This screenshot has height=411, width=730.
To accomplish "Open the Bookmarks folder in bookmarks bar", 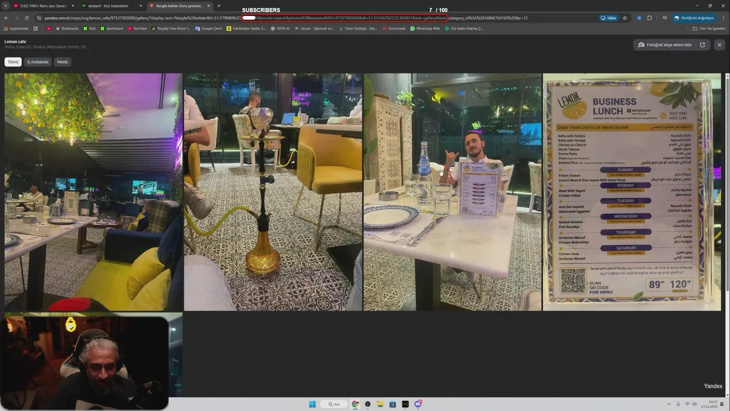I will point(67,28).
